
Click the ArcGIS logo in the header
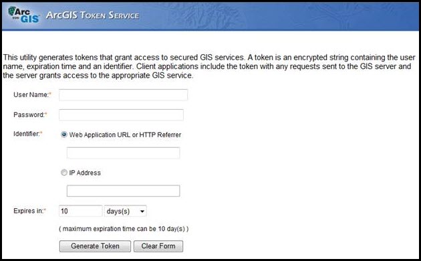(x=23, y=15)
